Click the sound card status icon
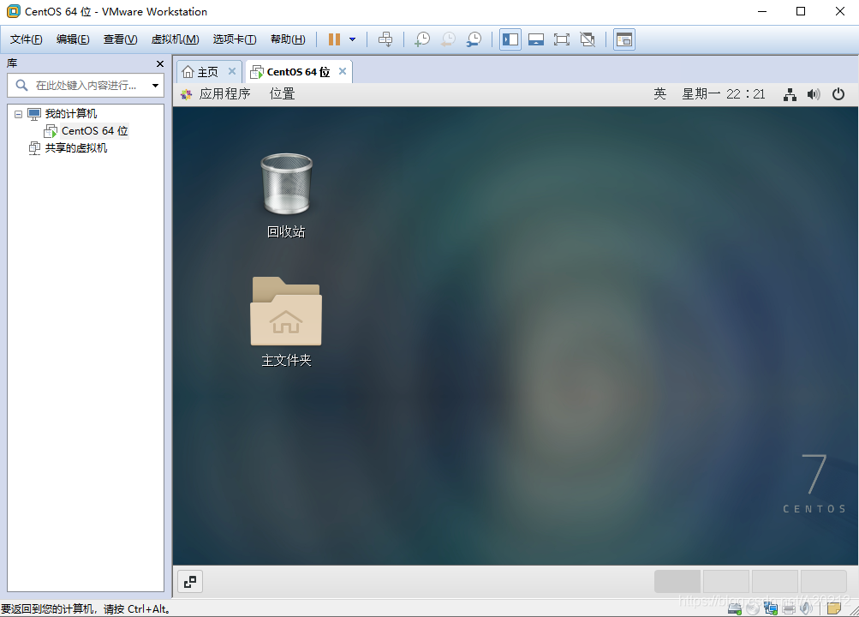The height and width of the screenshot is (617, 859). point(807,608)
